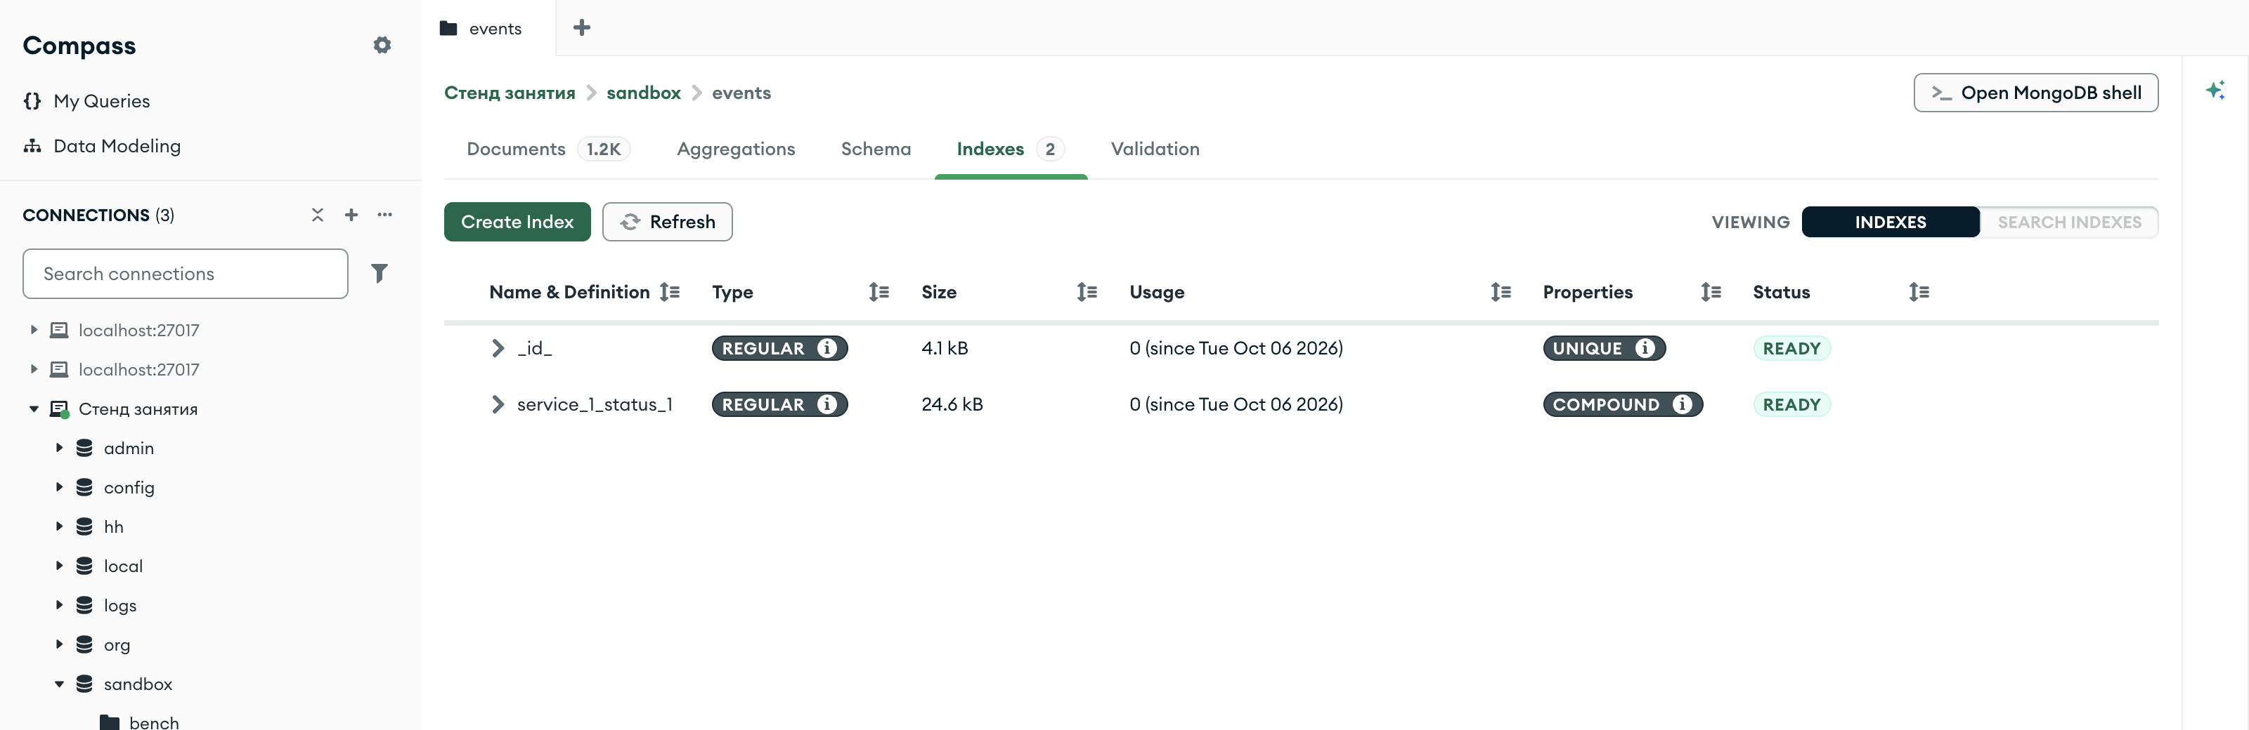Image resolution: width=2249 pixels, height=730 pixels.
Task: Open Compass settings gear icon
Action: (x=382, y=46)
